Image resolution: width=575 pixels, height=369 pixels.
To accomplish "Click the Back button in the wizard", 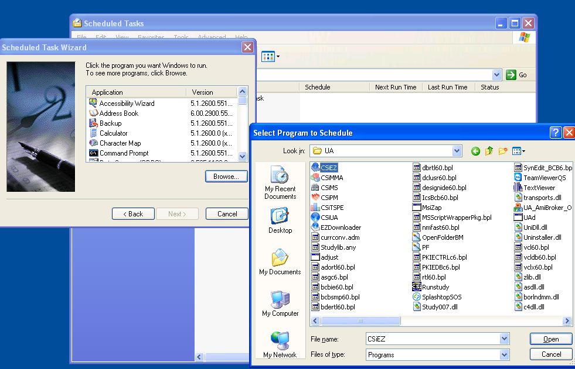I will (x=133, y=214).
